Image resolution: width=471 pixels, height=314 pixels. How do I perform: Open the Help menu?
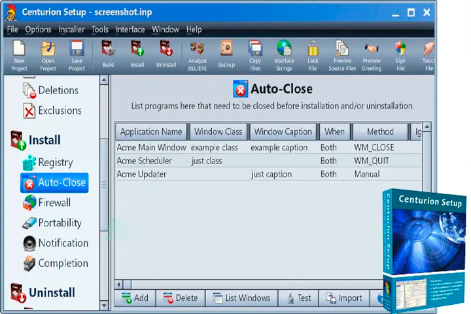(x=194, y=29)
